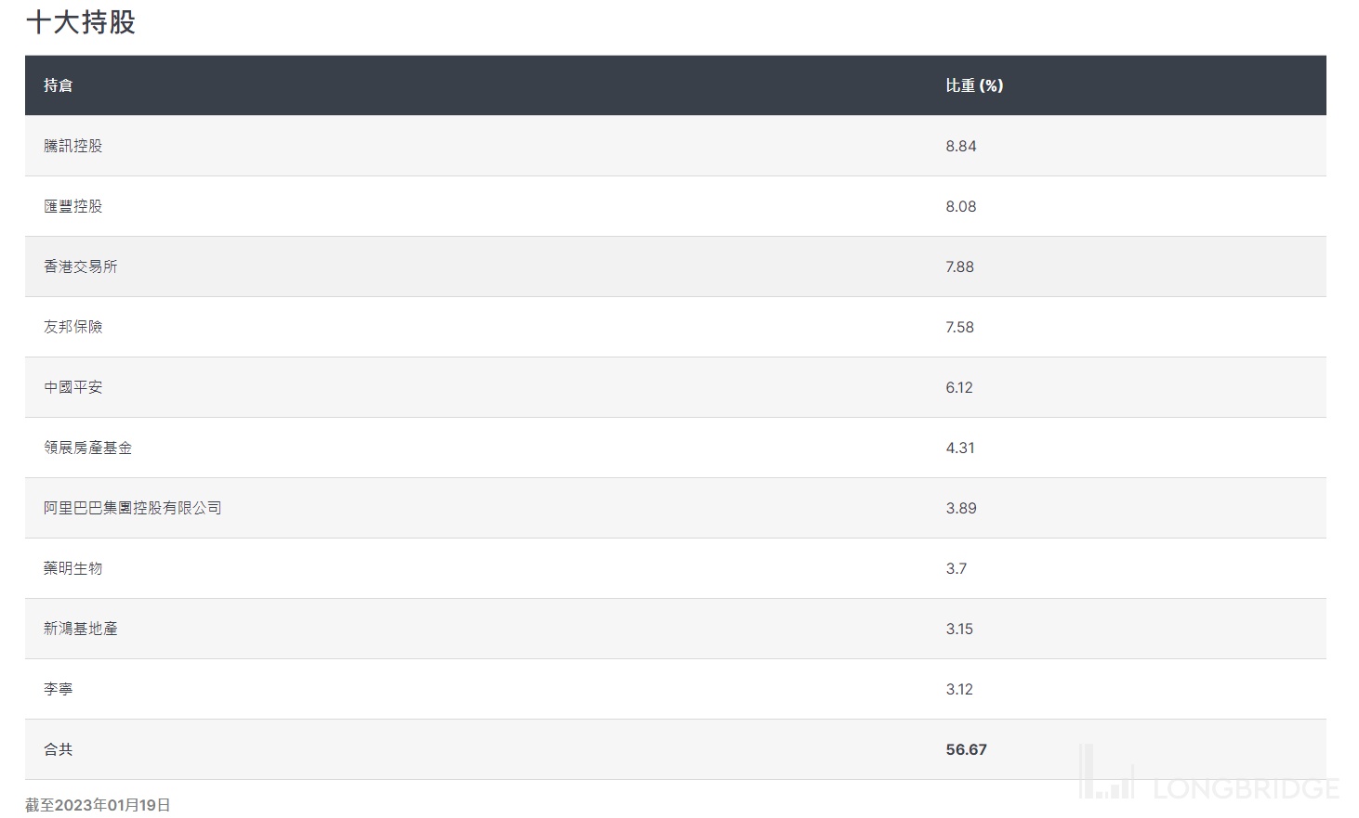
Task: Select 領展房產基金 in the table
Action: coord(88,448)
